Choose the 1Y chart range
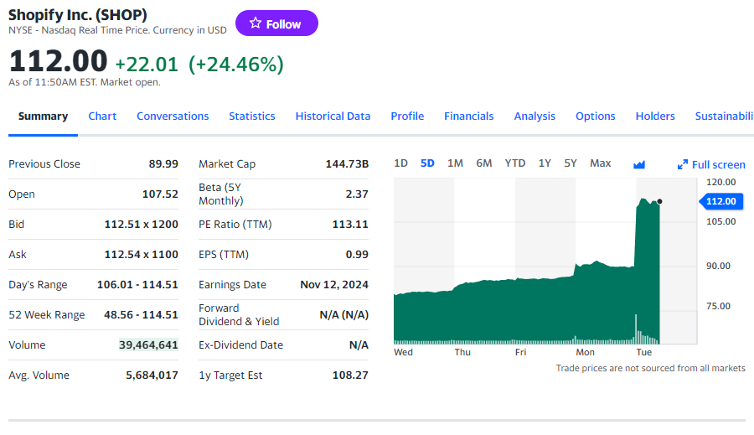Viewport: 754px width, 435px height. pos(545,163)
